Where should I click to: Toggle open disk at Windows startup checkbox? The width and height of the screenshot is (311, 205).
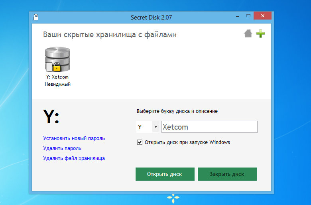tap(140, 142)
